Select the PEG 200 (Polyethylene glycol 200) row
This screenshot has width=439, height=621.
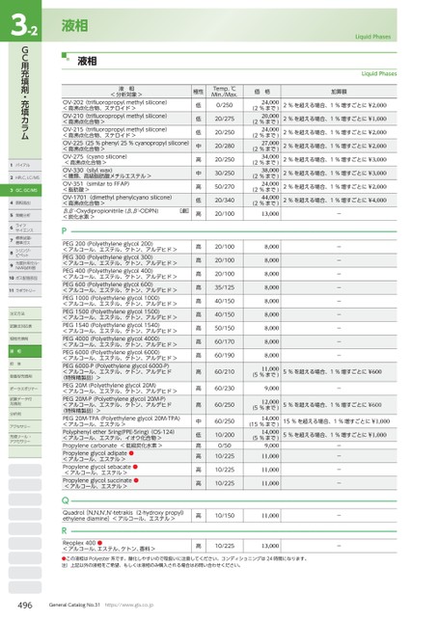point(229,246)
